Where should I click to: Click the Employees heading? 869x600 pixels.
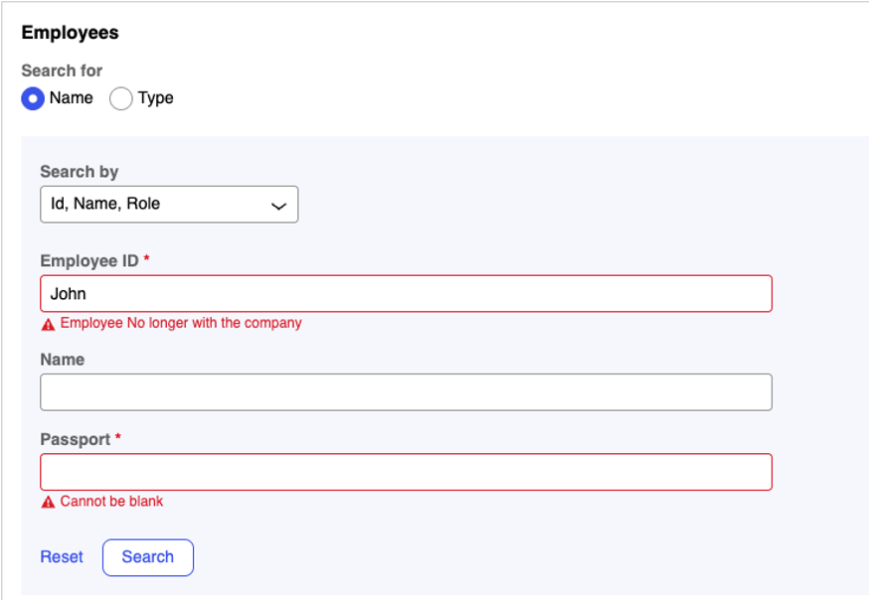[x=70, y=33]
